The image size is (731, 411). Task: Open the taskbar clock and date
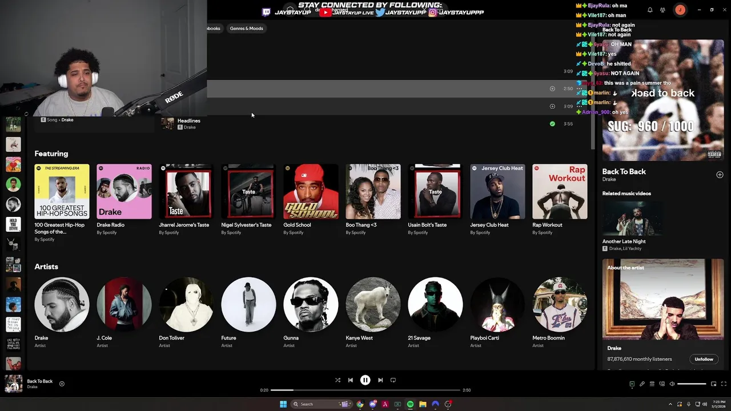pyautogui.click(x=719, y=404)
